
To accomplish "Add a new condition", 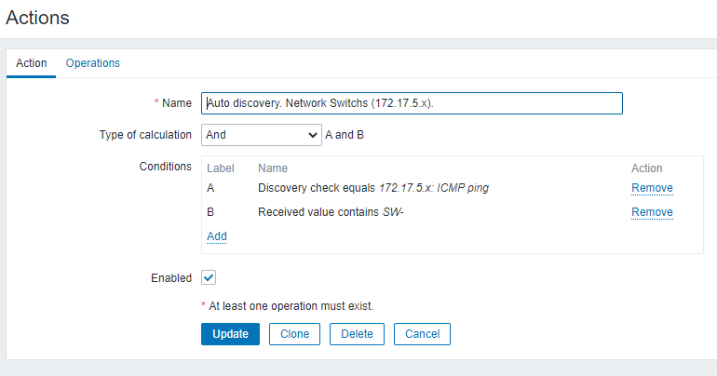I will pos(217,236).
